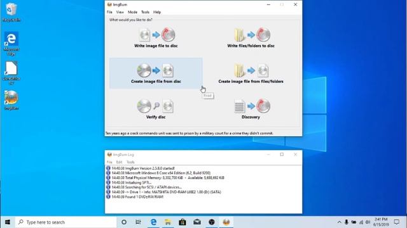The height and width of the screenshot is (228, 407).
Task: Choose Create image file from disc icon
Action: click(155, 70)
